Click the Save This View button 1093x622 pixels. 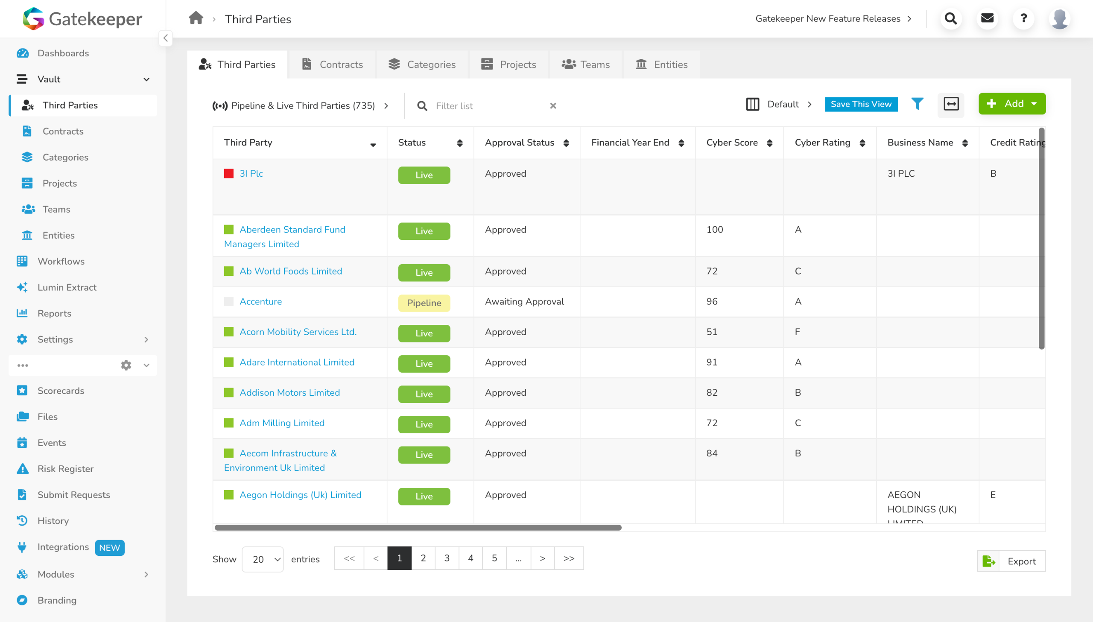(861, 104)
